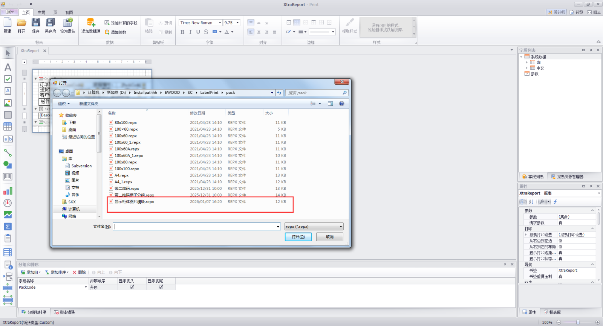Select the Label tool in toolbox
Image resolution: width=603 pixels, height=326 pixels.
tap(8, 67)
